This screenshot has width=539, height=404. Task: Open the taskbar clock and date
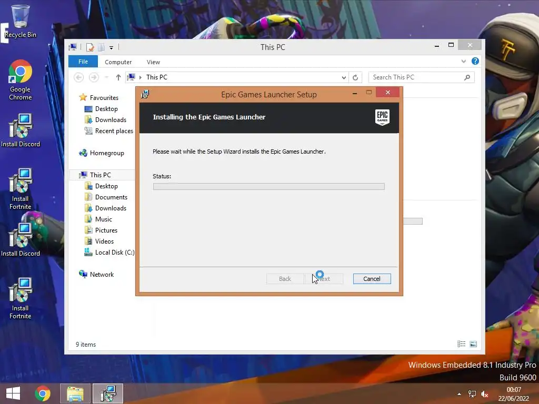click(x=514, y=394)
